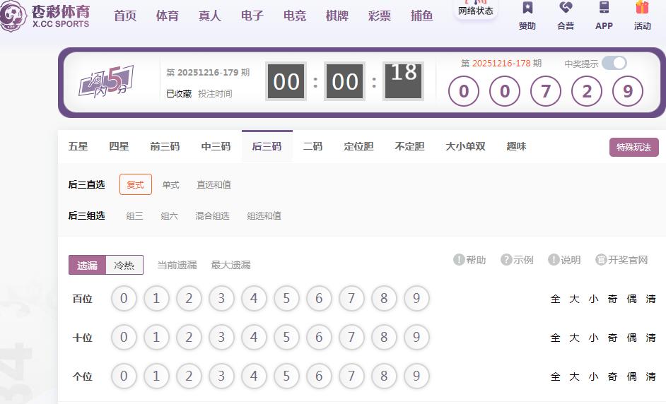Screen dimensions: 666x404
Task: Open 真人 in top navigation
Action: tap(210, 16)
